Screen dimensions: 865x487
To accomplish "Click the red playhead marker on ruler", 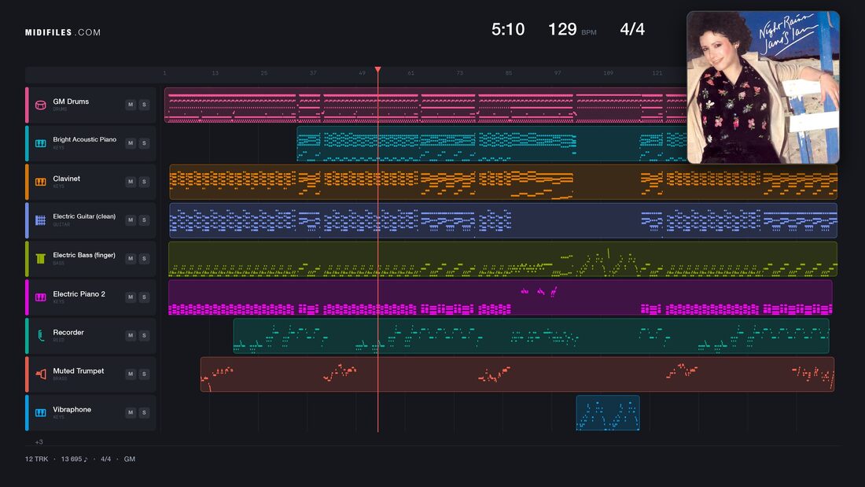I will click(x=378, y=69).
